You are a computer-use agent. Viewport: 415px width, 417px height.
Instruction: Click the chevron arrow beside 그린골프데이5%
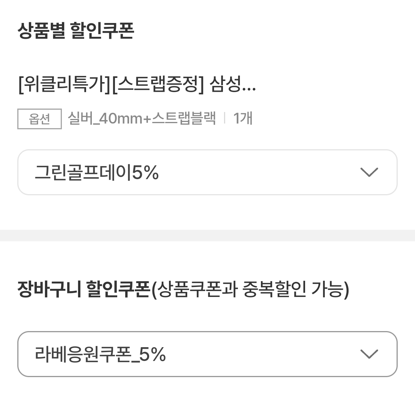(369, 172)
